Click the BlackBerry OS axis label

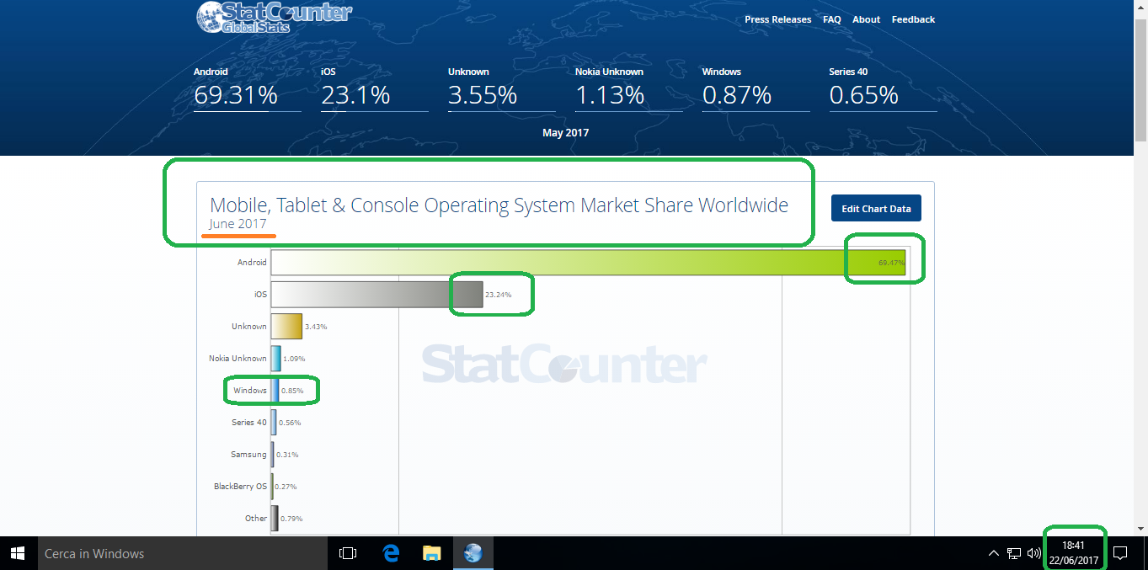pos(240,487)
